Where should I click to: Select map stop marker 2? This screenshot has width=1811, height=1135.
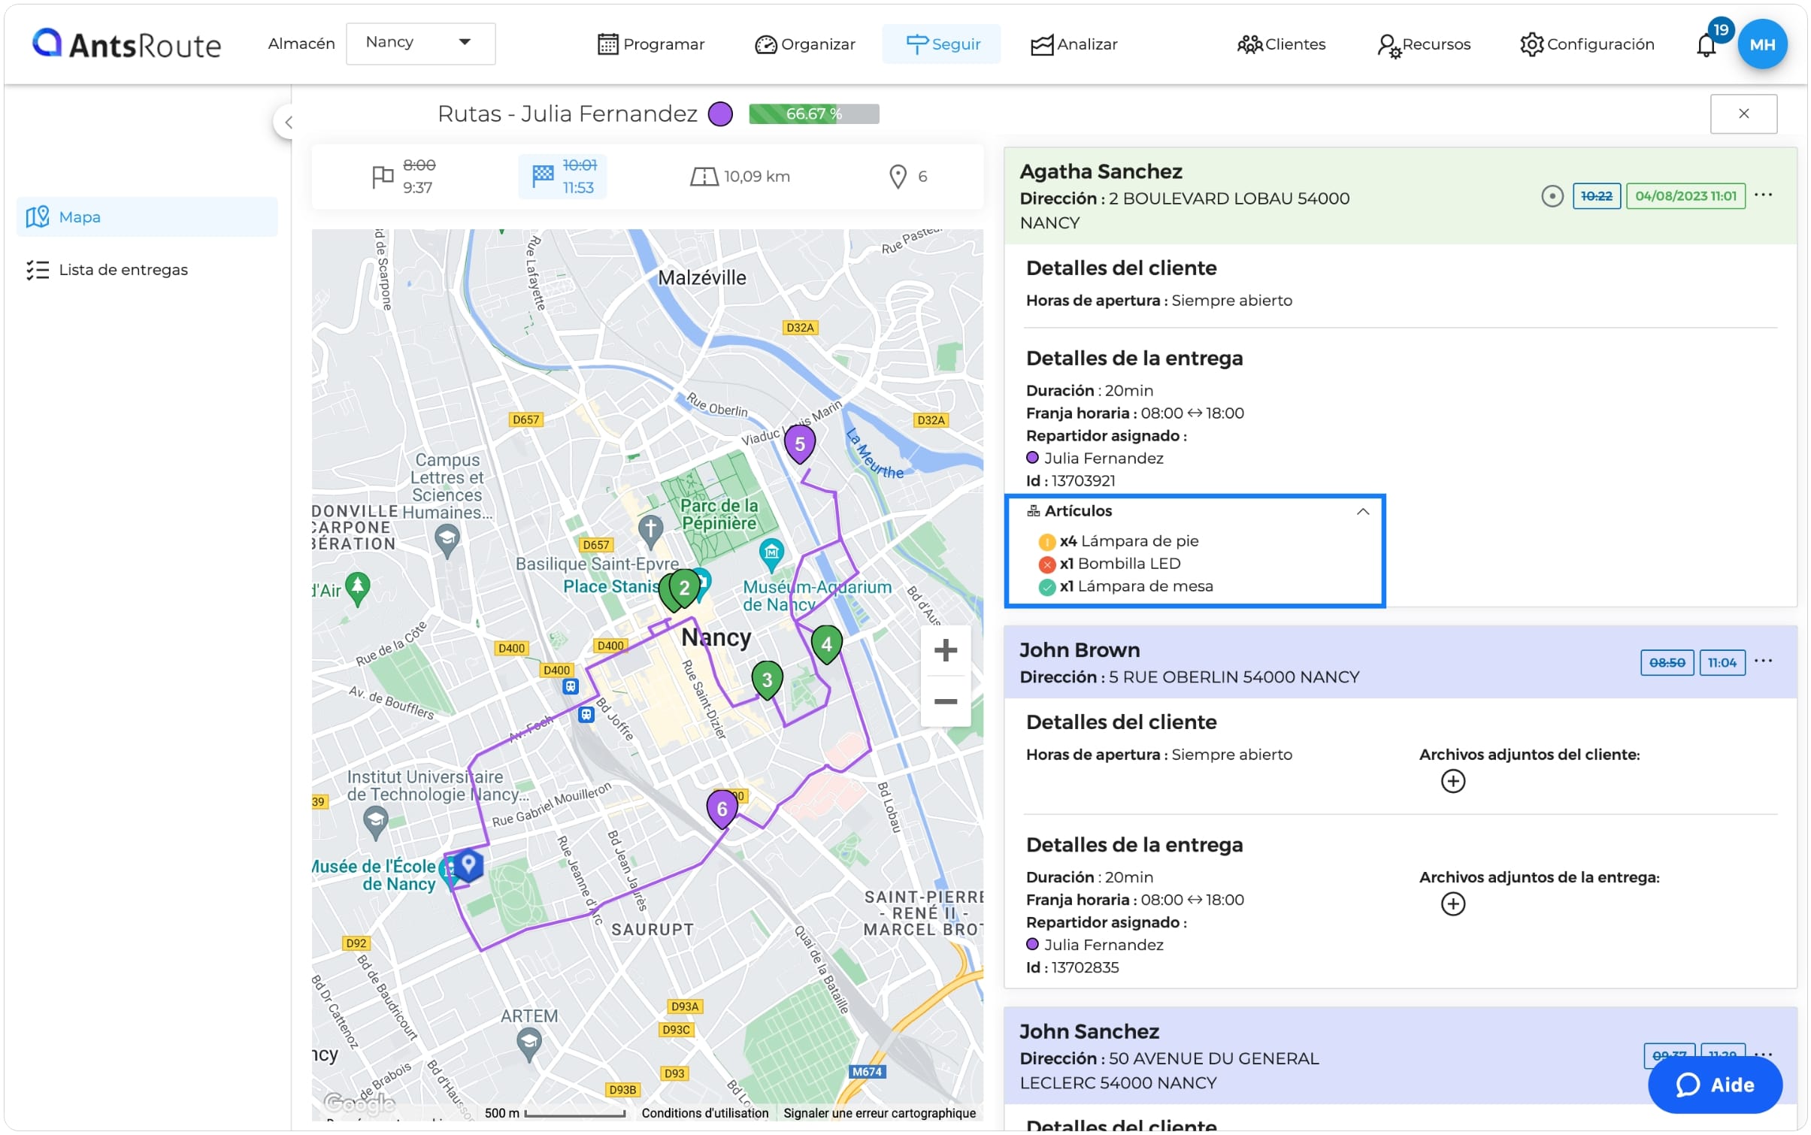684,588
